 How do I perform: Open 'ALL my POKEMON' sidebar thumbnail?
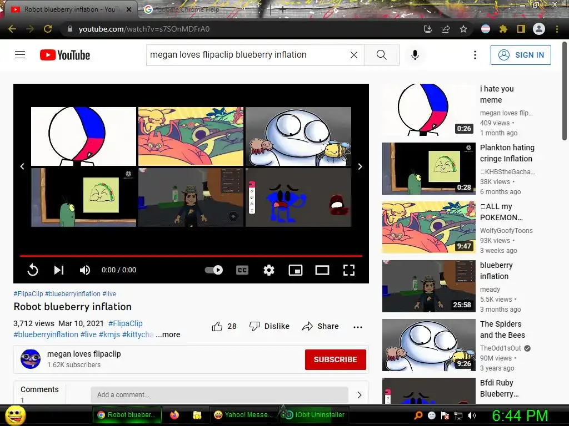tap(428, 227)
